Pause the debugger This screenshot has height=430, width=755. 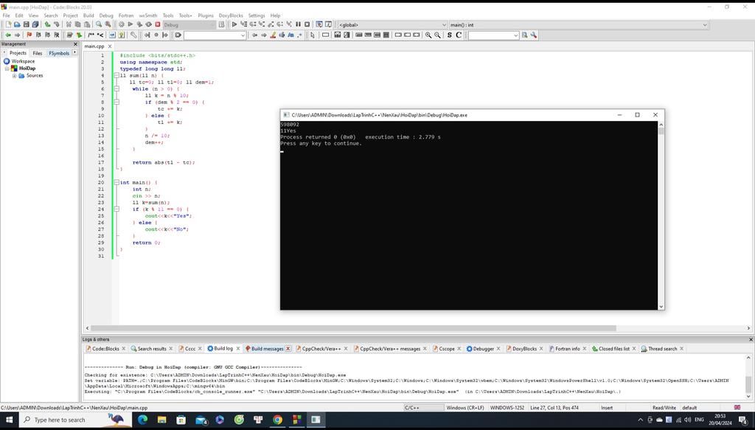[298, 24]
